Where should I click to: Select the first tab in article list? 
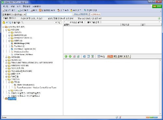point(76,22)
